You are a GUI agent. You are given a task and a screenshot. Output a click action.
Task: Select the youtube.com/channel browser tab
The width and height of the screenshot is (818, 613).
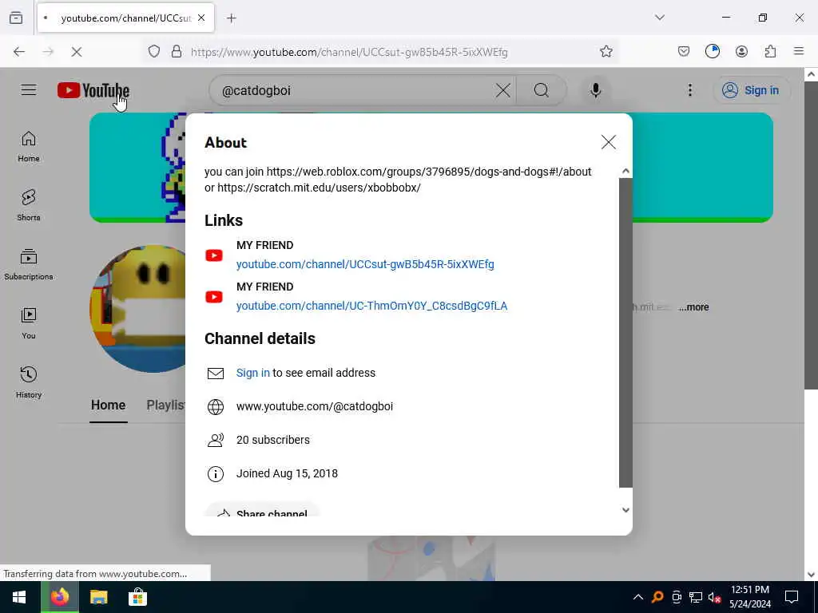(125, 18)
